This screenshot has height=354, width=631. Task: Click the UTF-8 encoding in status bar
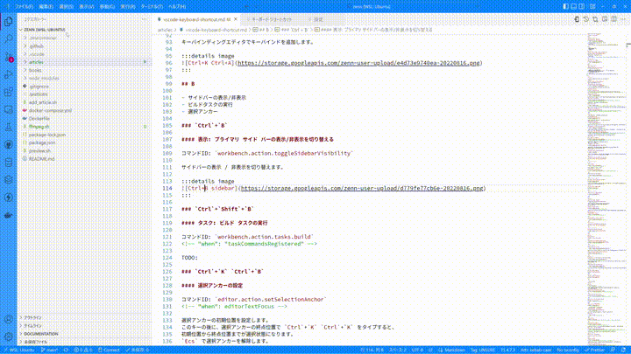tap(417, 350)
